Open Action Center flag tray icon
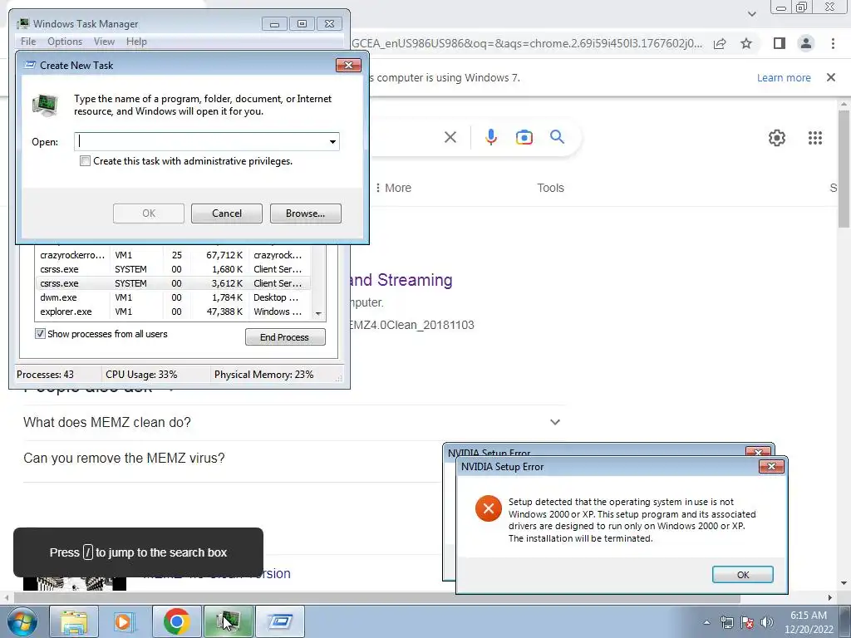 click(747, 622)
